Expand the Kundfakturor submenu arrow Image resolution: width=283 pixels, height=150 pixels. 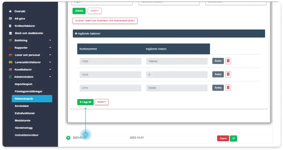pyautogui.click(x=50, y=70)
